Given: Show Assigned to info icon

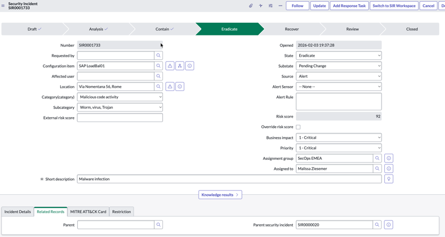Looking at the screenshot, I should pyautogui.click(x=389, y=169).
